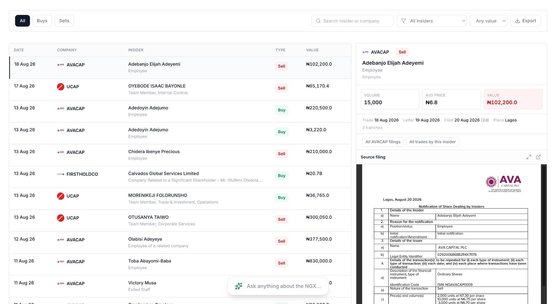Click 12 Aug 26 date cell
Screen dimensions: 556x304
pos(24,239)
